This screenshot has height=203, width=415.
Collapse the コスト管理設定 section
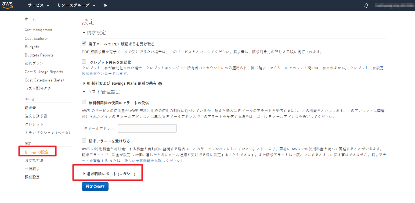tap(101, 92)
